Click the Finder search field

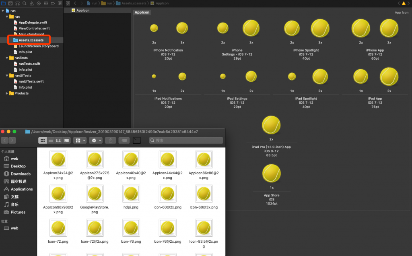(x=186, y=140)
